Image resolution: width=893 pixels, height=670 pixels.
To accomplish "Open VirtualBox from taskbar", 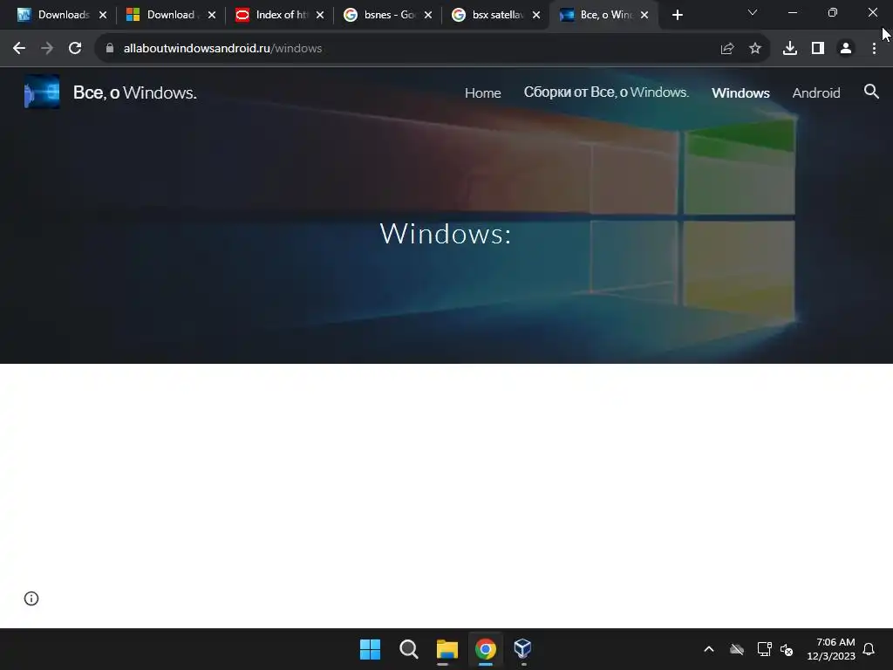I will coord(523,649).
